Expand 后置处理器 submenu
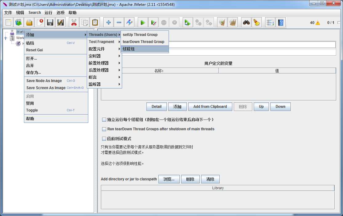This screenshot has width=343, height=216. [104, 70]
